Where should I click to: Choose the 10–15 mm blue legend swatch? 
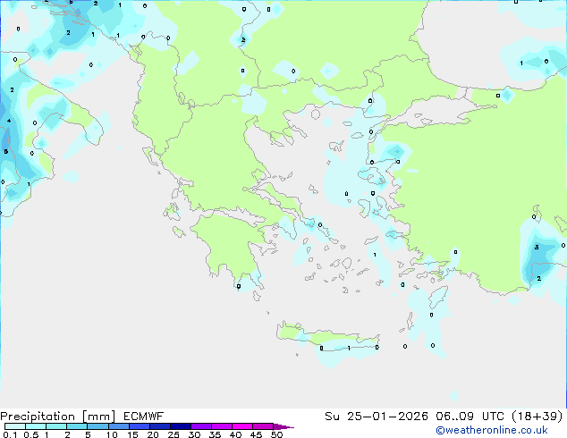[119, 426]
